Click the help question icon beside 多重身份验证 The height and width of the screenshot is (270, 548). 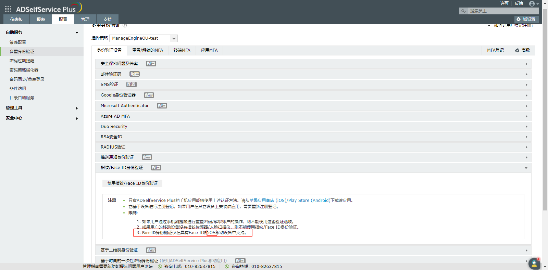point(125,25)
